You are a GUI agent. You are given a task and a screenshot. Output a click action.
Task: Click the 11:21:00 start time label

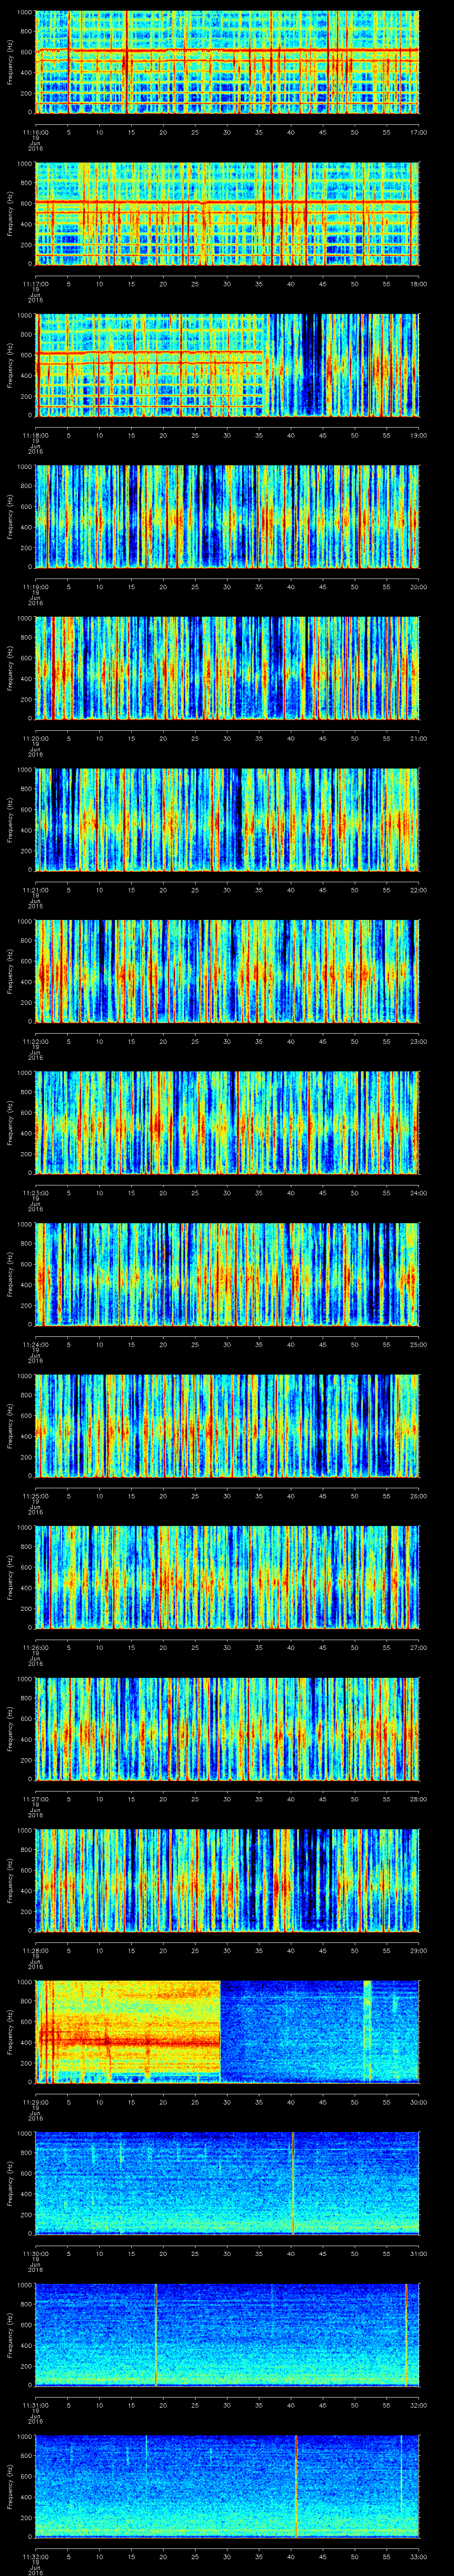(36, 890)
